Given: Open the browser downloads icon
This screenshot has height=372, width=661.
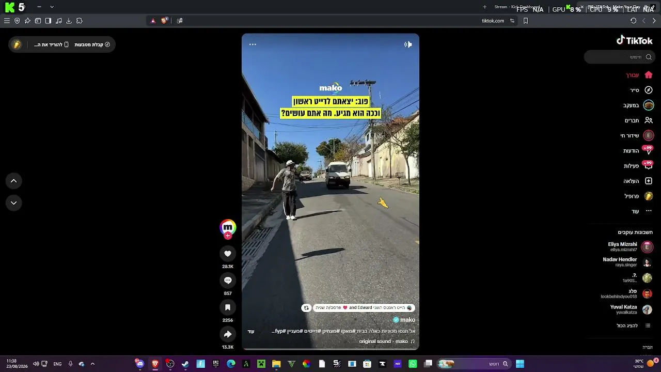Looking at the screenshot, I should [69, 21].
